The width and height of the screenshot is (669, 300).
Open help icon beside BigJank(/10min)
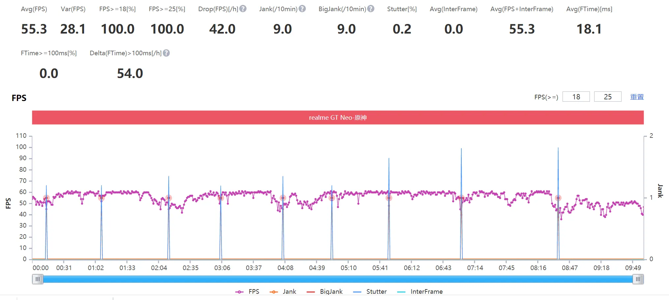click(371, 9)
